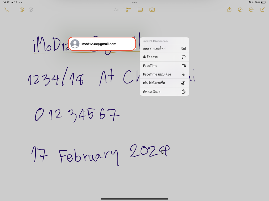The height and width of the screenshot is (201, 269).
Task: Toggle the Markup pen tool
Action: (240, 10)
